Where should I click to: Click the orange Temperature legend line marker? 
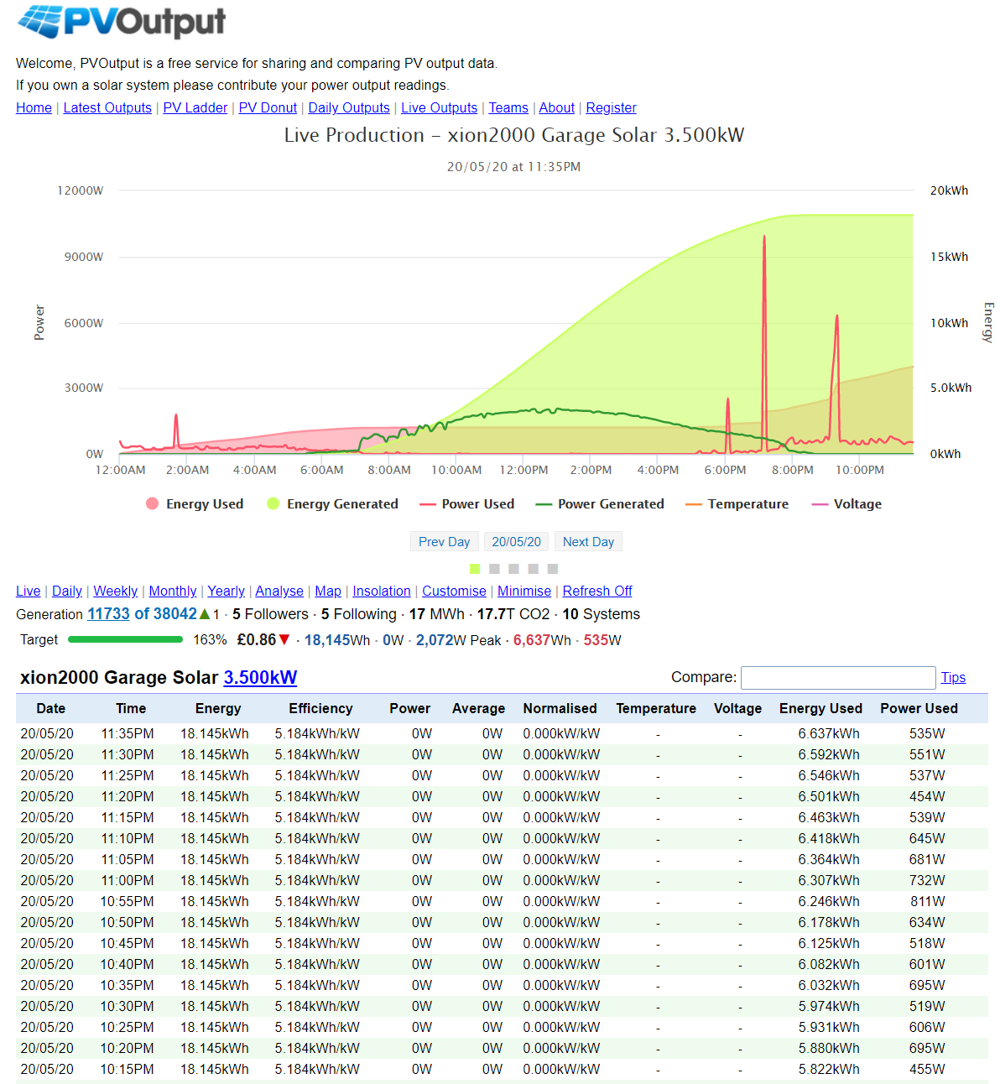693,504
